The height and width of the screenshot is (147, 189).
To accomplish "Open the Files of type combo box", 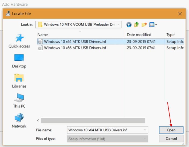I will pos(107,139).
